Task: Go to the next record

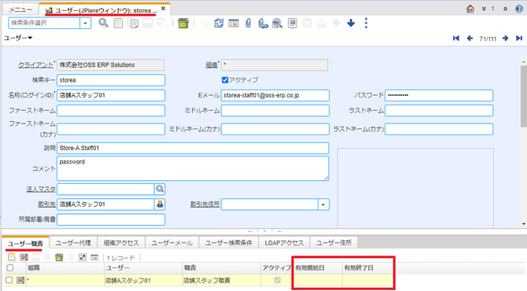Action: pos(506,39)
